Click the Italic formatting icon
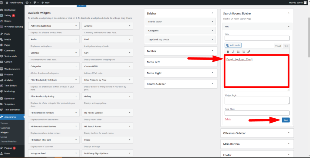The width and height of the screenshot is (310, 158). [233, 52]
